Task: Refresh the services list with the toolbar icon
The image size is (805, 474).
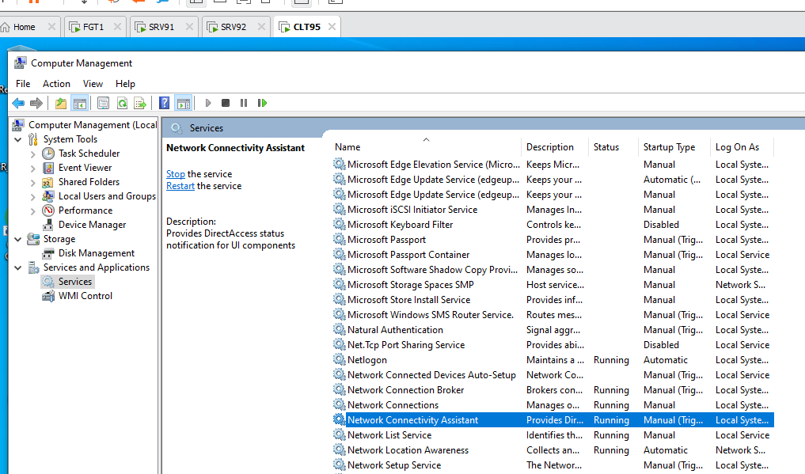Action: (122, 103)
